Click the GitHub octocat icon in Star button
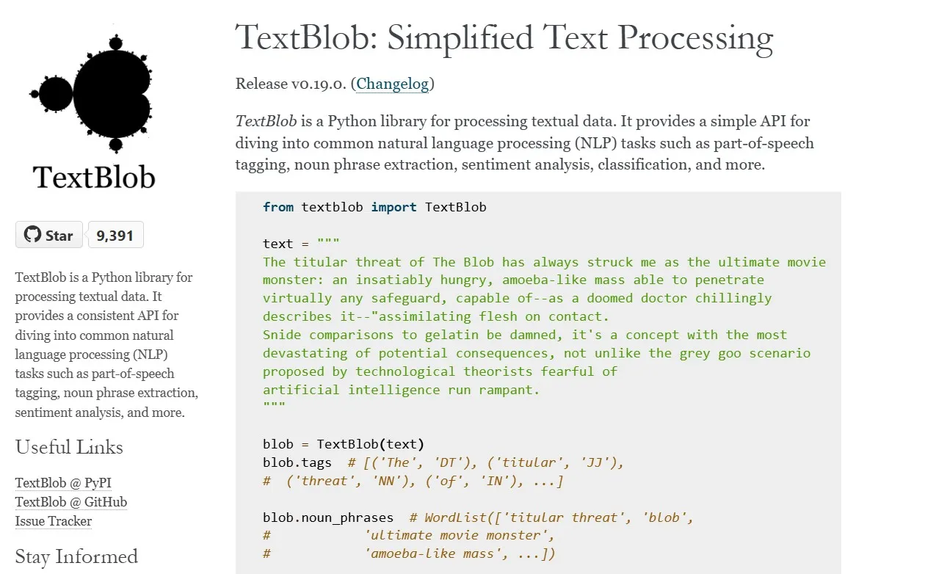This screenshot has width=947, height=574. click(32, 235)
